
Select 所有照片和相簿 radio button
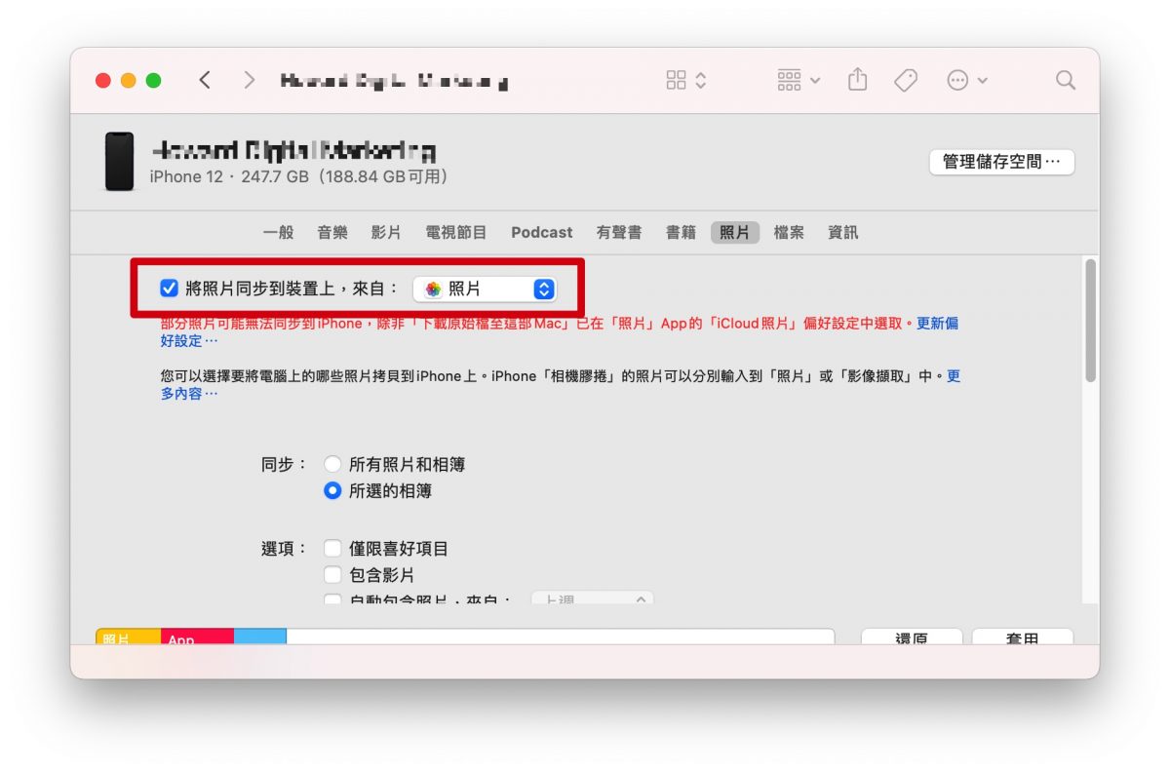(x=332, y=464)
